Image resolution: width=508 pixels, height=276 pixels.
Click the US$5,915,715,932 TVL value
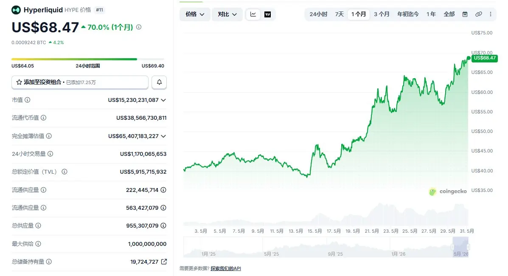pyautogui.click(x=143, y=172)
